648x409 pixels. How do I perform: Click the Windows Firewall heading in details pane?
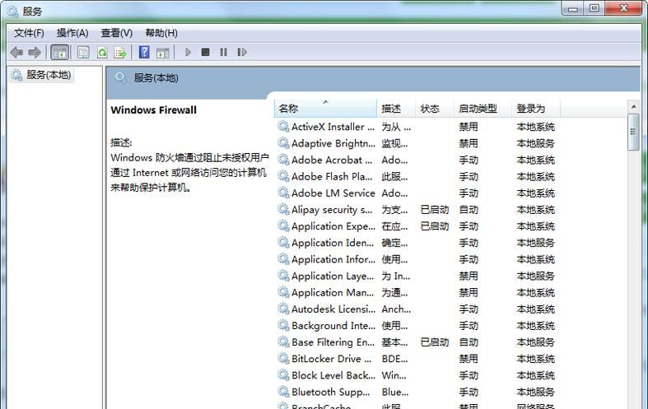[154, 110]
